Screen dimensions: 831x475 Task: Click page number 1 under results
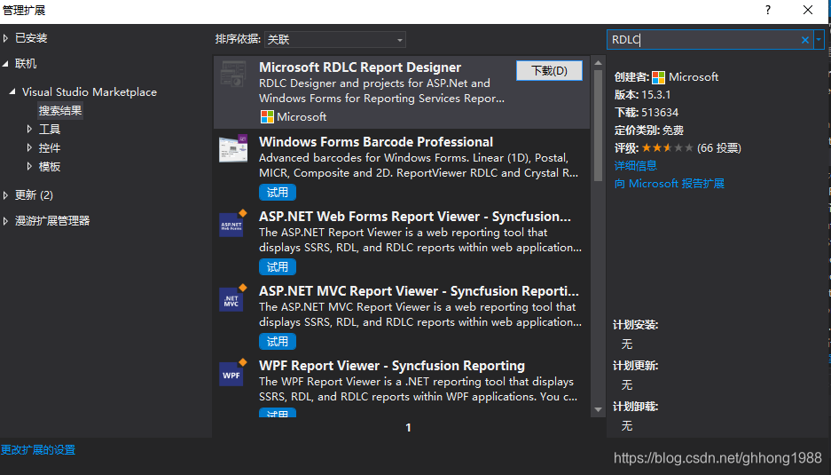point(409,428)
